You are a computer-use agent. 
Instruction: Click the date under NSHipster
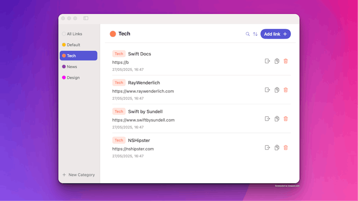pos(128,156)
